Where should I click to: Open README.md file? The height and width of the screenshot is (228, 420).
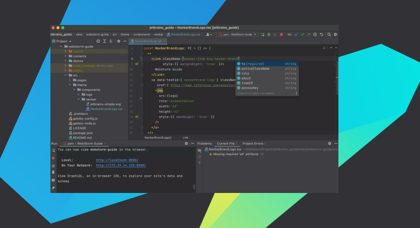[80, 138]
